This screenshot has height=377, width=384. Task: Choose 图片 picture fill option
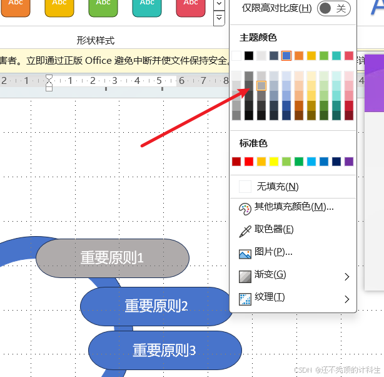click(293, 253)
